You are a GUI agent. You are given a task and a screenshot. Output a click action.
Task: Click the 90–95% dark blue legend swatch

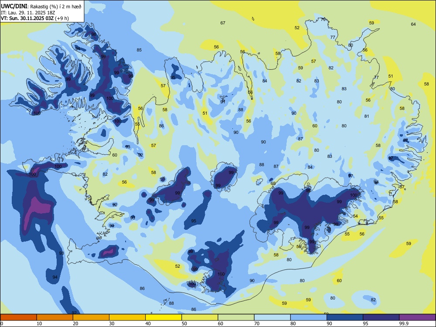pyautogui.click(x=345, y=317)
